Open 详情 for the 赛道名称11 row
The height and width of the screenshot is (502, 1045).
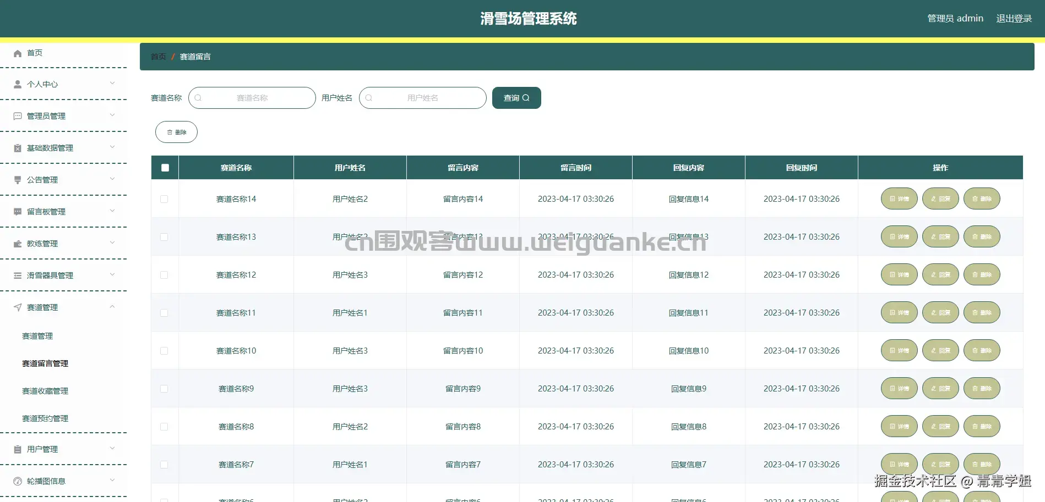coord(899,312)
